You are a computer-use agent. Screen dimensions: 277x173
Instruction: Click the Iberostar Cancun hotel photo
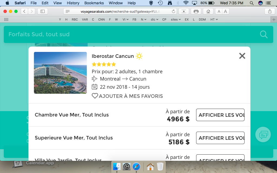pos(60,73)
